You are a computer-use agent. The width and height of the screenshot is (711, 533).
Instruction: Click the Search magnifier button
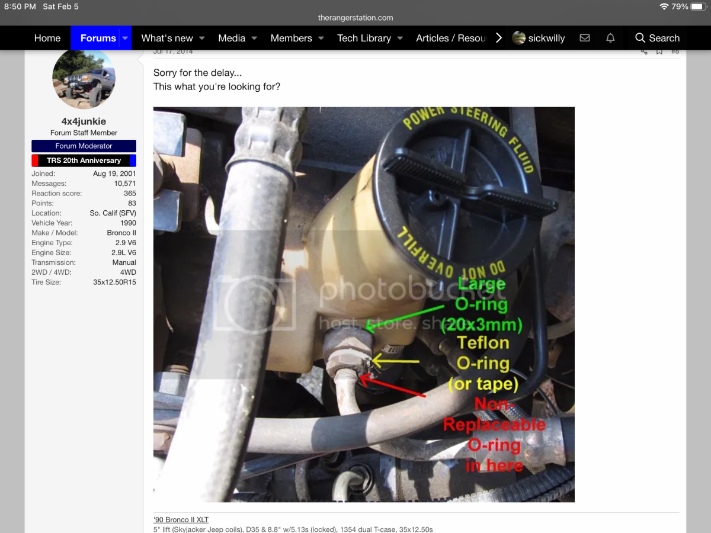coord(657,38)
